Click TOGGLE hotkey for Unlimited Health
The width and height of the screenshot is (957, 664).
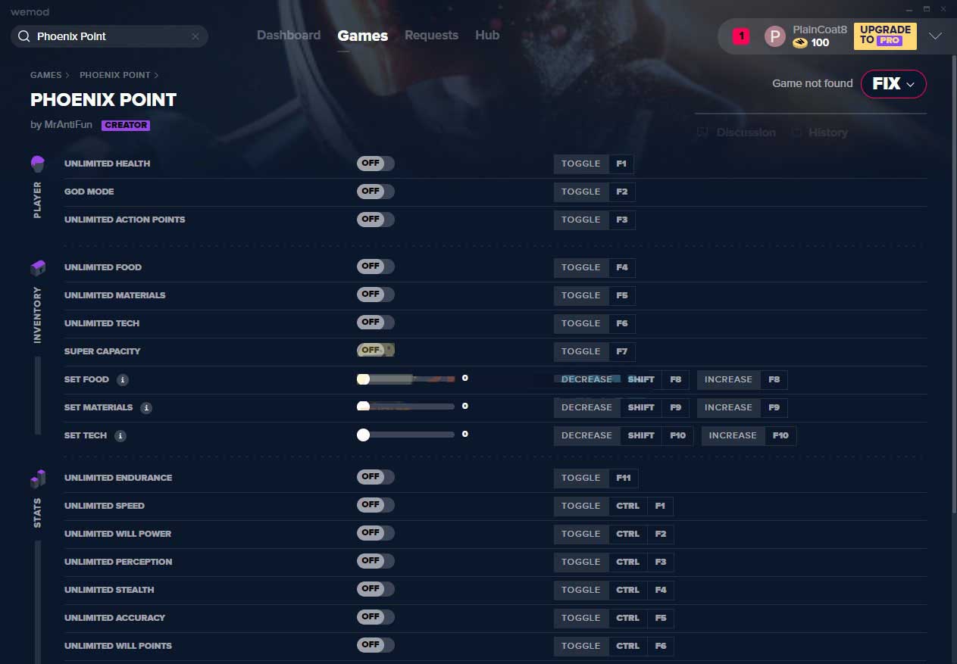click(581, 164)
